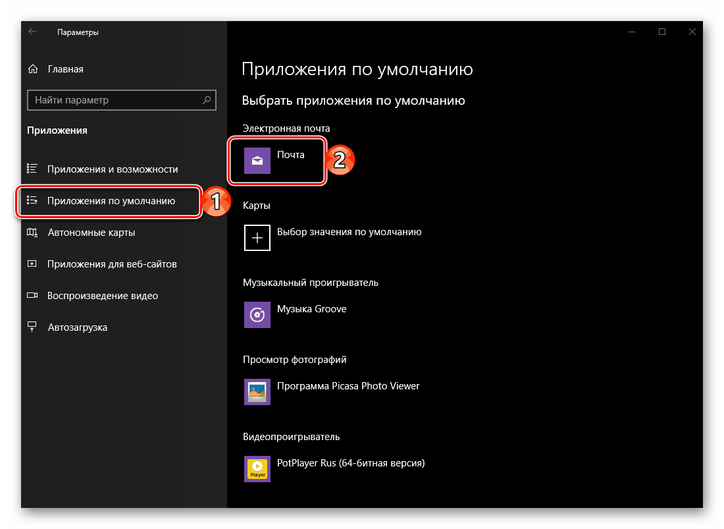Click the list icon for Приложения и возможности
The width and height of the screenshot is (724, 529).
(x=32, y=169)
